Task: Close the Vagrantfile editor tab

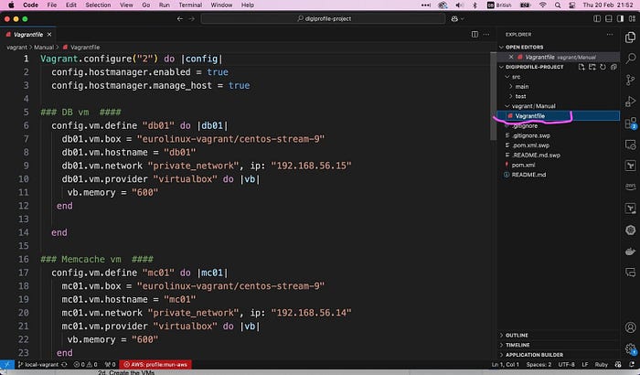Action: [x=49, y=35]
